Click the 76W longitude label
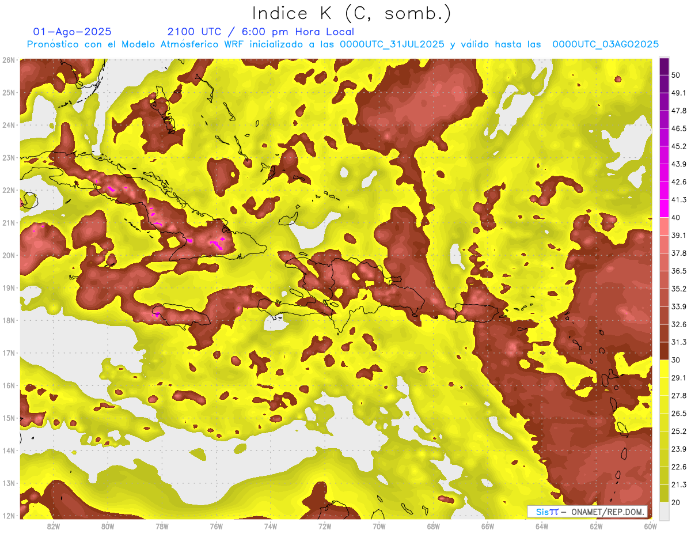 coord(217,526)
